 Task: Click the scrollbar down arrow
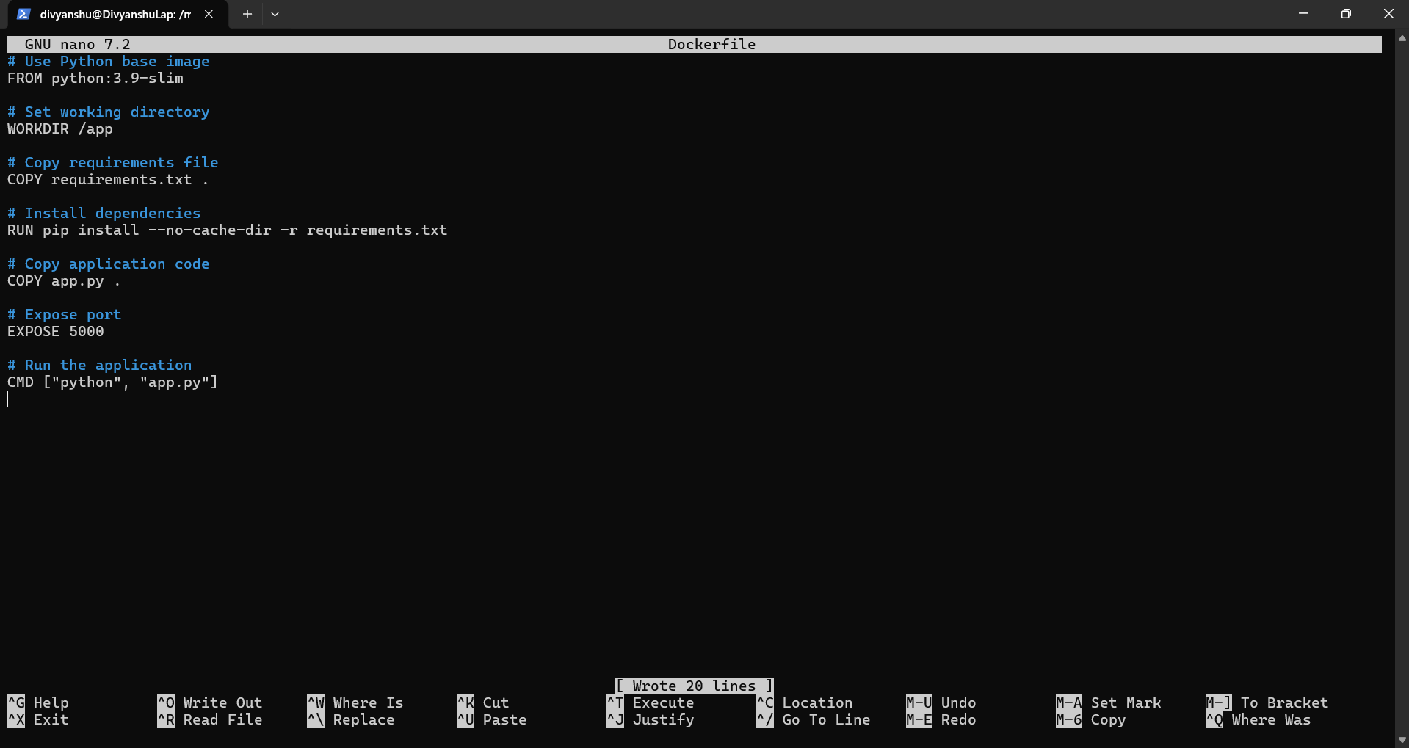point(1401,740)
